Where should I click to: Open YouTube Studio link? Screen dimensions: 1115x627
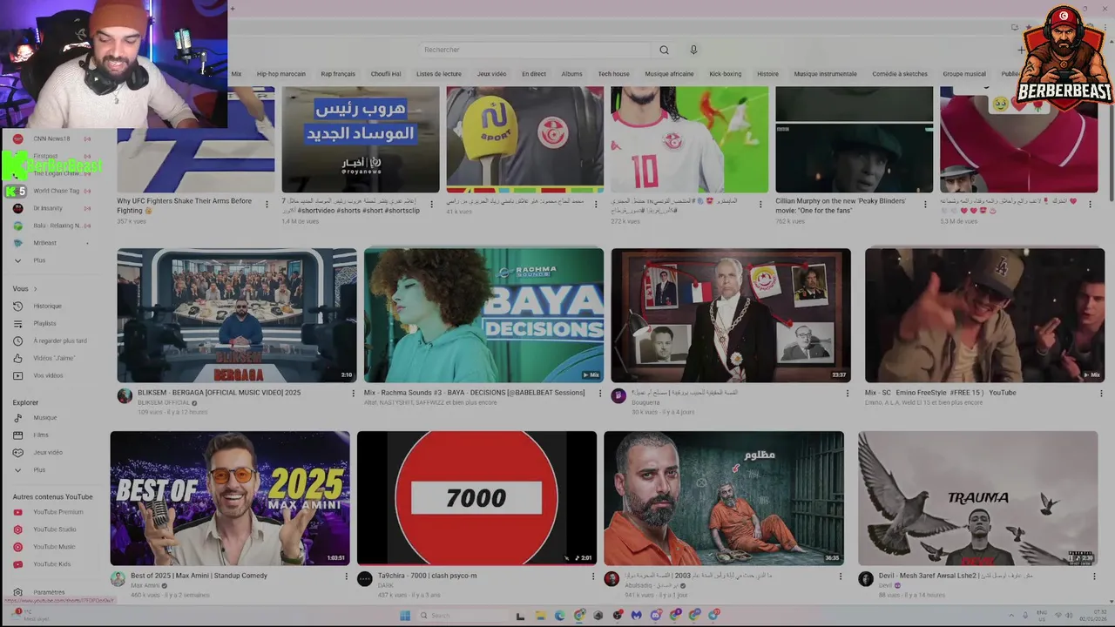coord(54,529)
